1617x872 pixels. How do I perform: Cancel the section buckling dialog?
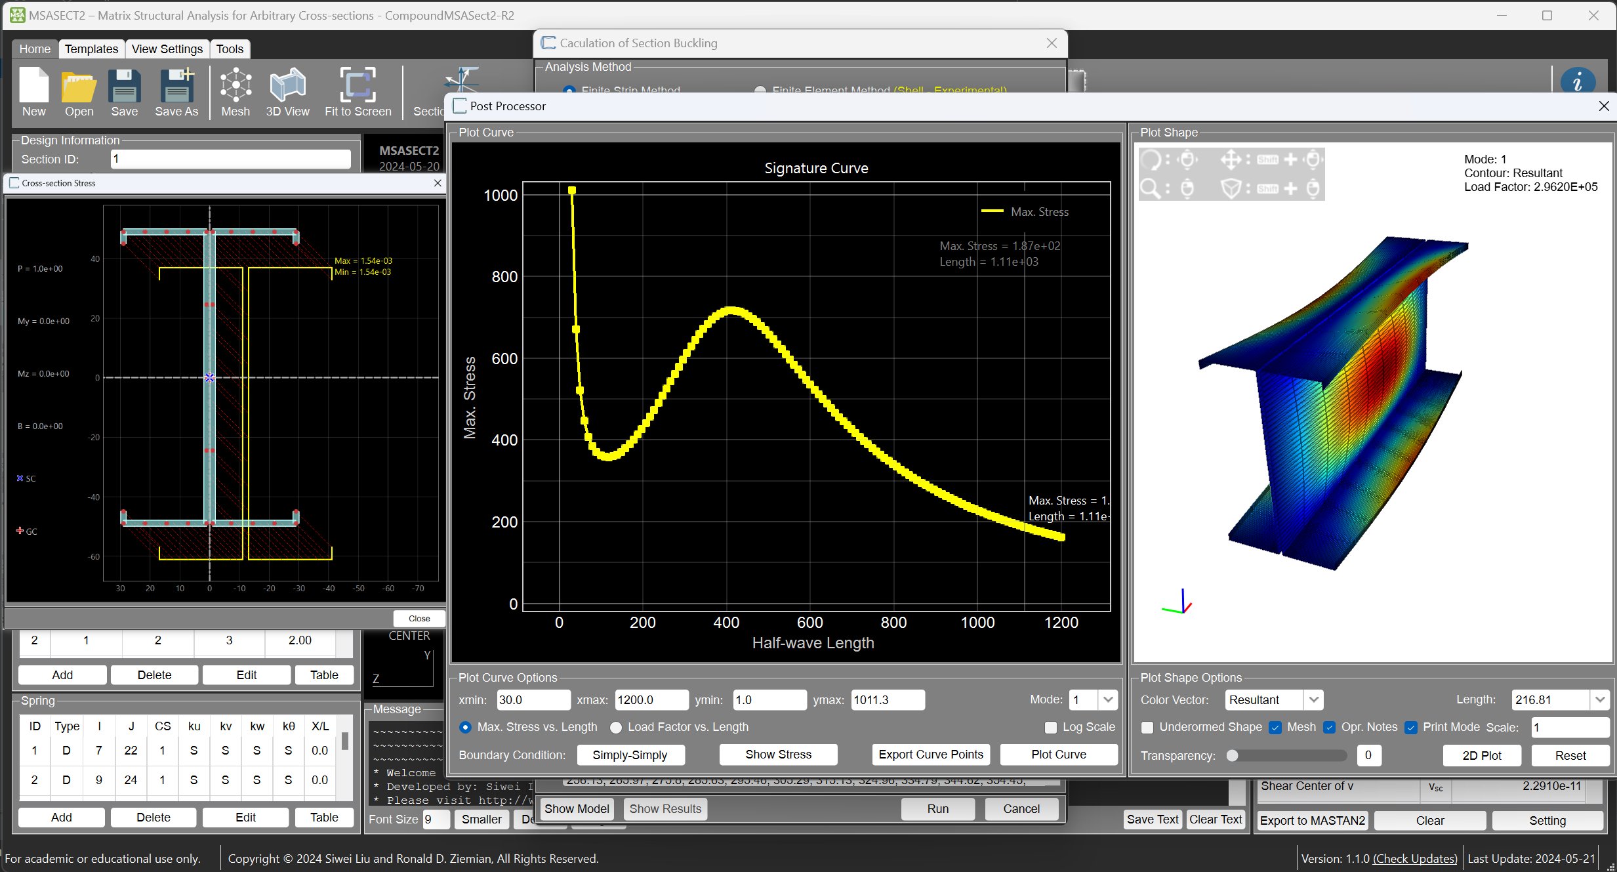pos(1021,808)
